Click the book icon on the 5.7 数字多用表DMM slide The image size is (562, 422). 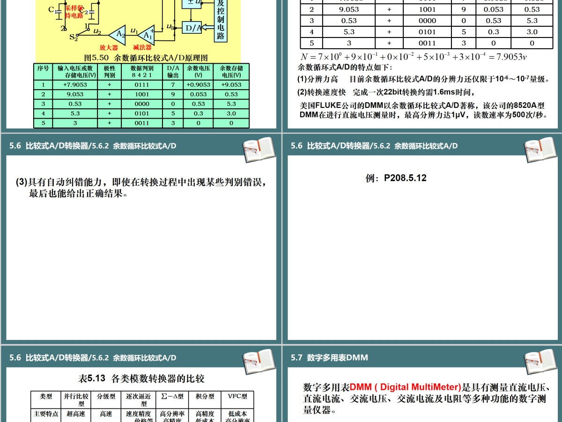tap(540, 362)
